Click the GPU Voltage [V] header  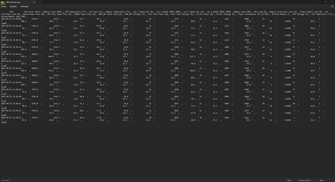tap(301, 14)
